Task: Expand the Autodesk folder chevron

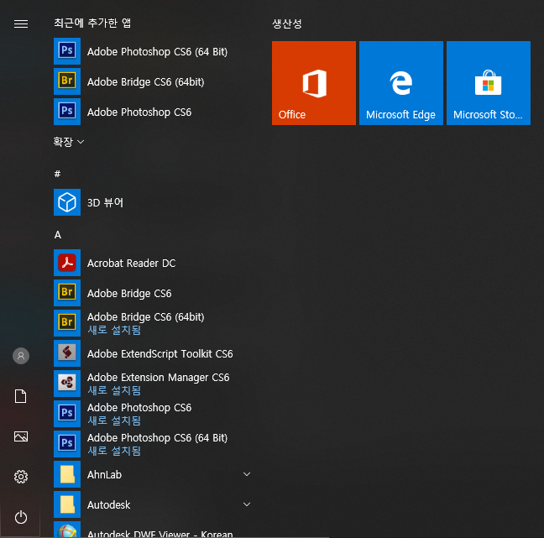Action: (x=247, y=504)
